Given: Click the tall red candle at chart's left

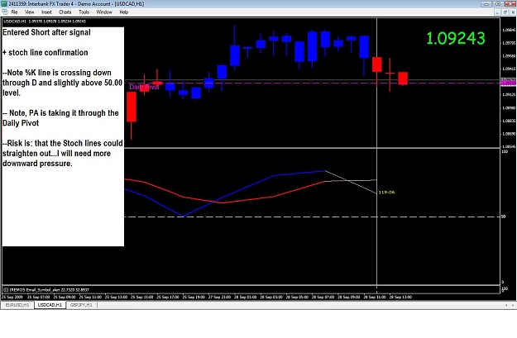Looking at the screenshot, I should pos(132,107).
